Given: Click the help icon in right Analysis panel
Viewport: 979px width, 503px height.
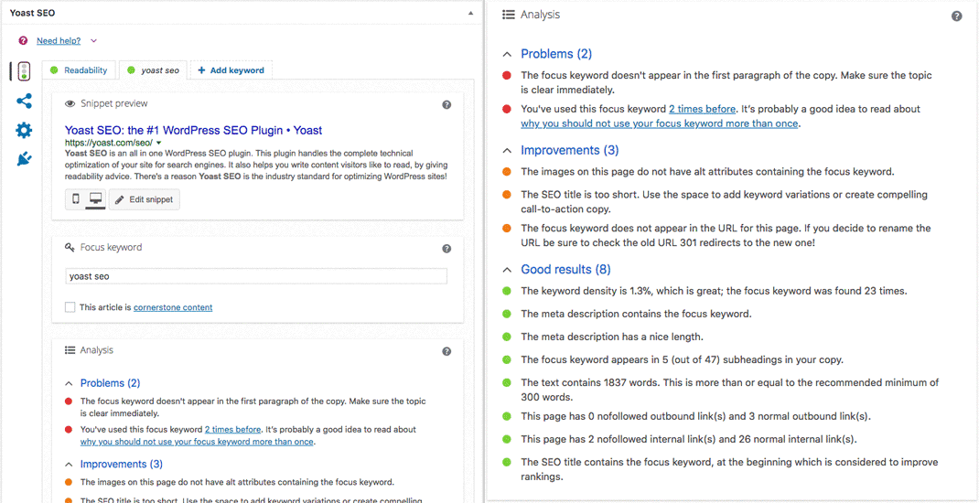Looking at the screenshot, I should tap(956, 16).
